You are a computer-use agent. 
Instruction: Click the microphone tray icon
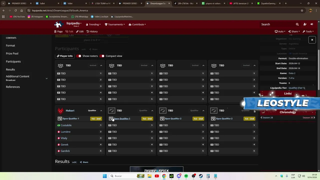pos(287,176)
